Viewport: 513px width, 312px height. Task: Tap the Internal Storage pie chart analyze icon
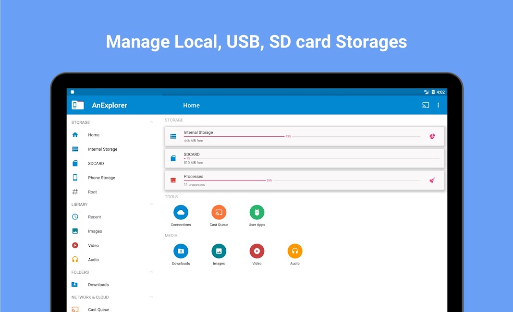coord(432,136)
